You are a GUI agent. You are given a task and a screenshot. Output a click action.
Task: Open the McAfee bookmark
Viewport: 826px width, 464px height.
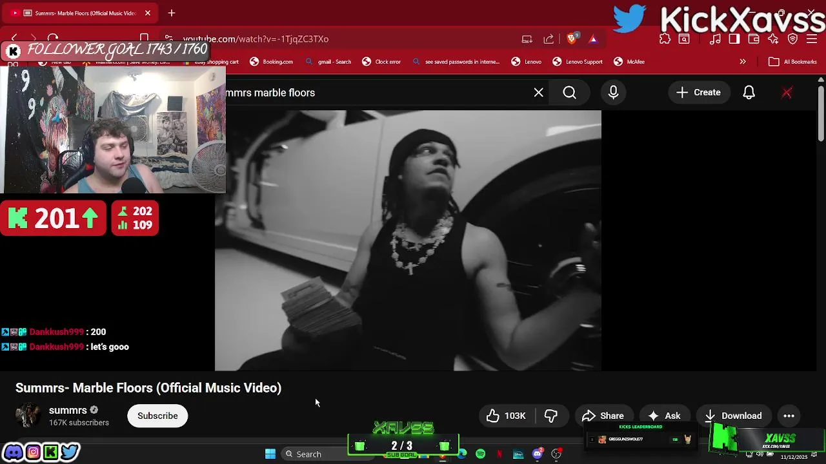click(x=629, y=62)
